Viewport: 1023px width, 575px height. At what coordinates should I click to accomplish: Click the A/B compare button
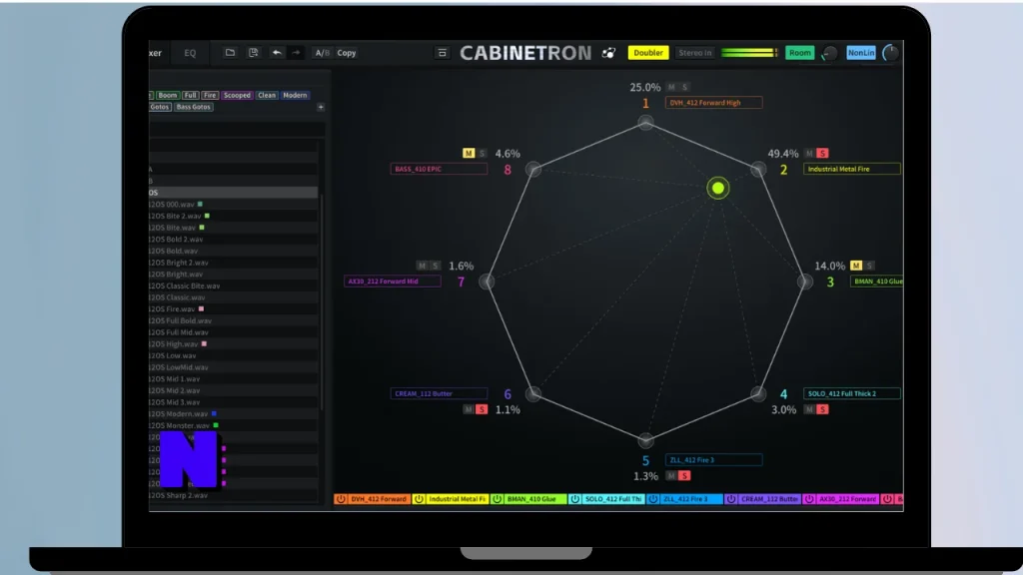pos(323,53)
